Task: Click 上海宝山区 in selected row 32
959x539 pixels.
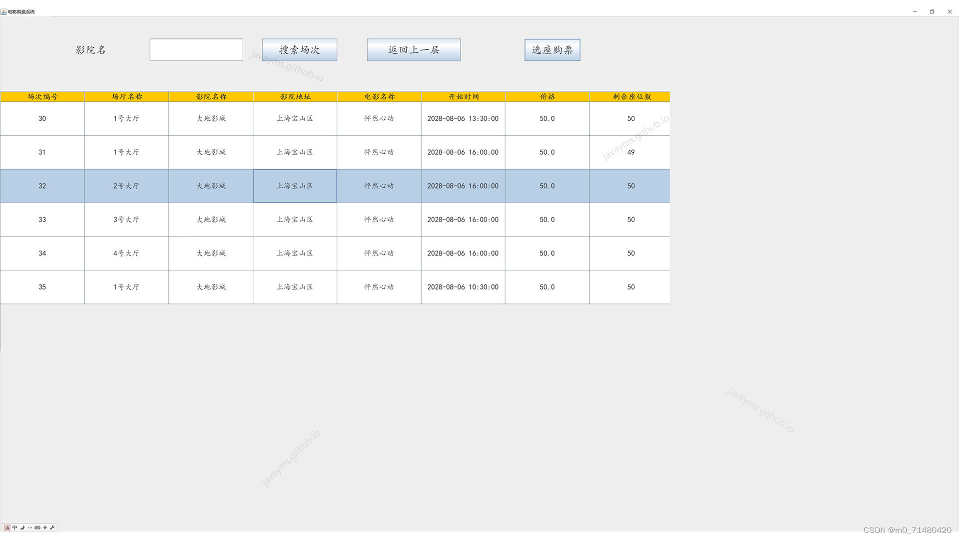Action: (x=295, y=186)
